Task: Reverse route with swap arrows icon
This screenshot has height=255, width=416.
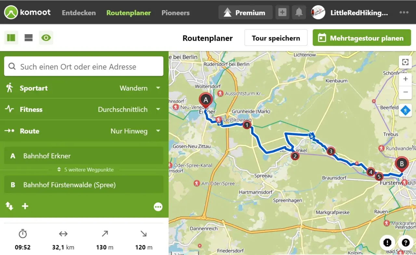Action: pos(9,206)
